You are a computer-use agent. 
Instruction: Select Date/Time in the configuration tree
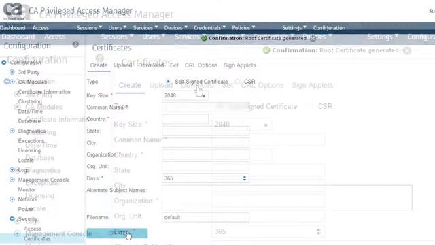(30, 112)
